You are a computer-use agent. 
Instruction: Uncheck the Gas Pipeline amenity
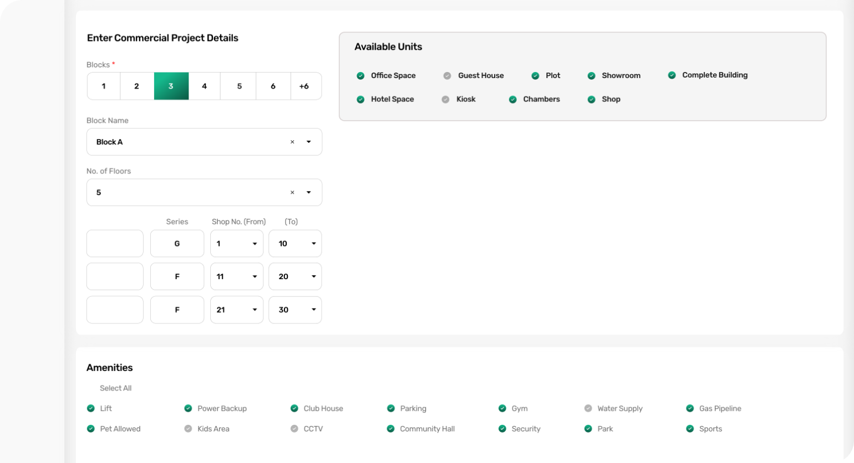tap(690, 409)
